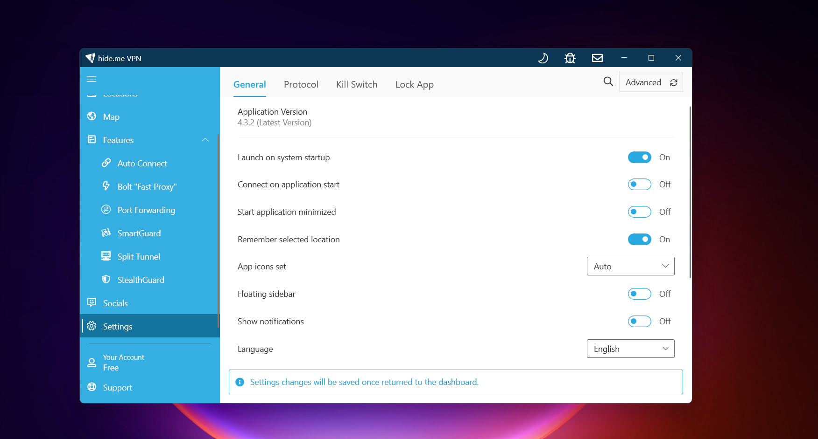
Task: Click the sidebar vertical scrollbar
Action: (x=218, y=231)
